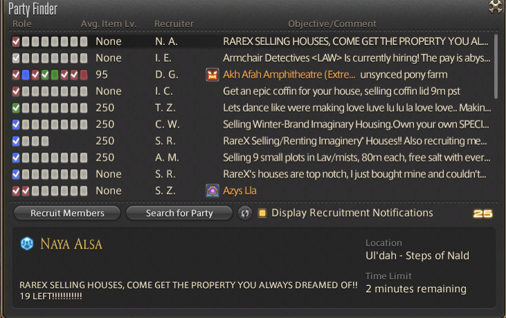Click role slots for S. Z. listing
506x318 pixels.
click(x=50, y=191)
